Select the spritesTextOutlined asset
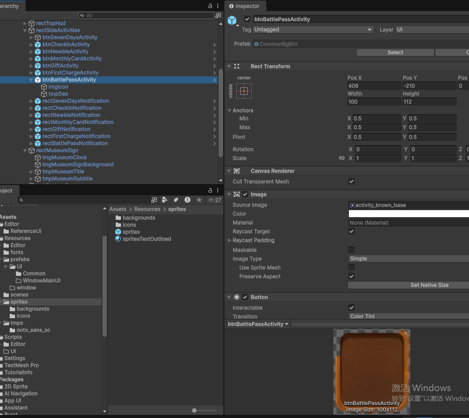Viewport: 469px width, 418px height. pos(143,239)
